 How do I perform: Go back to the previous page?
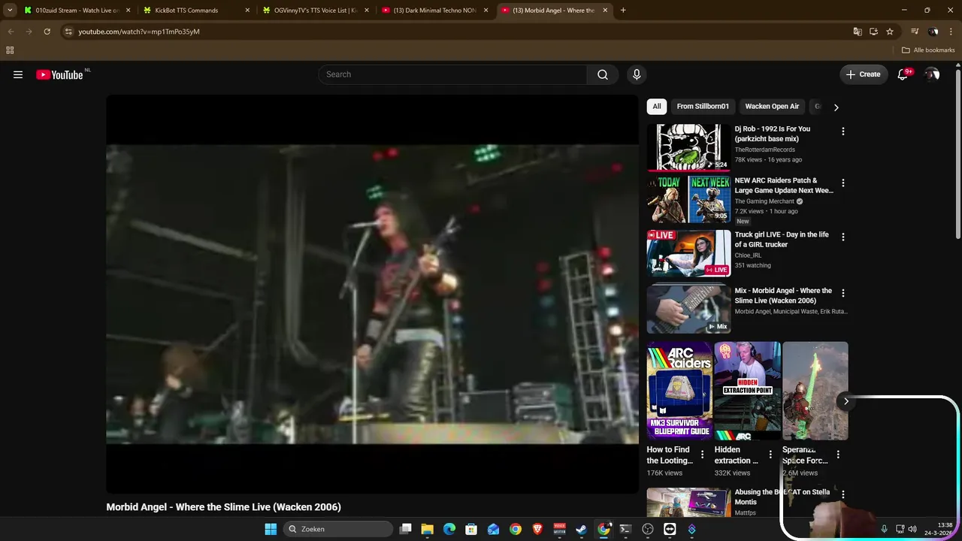coord(11,32)
